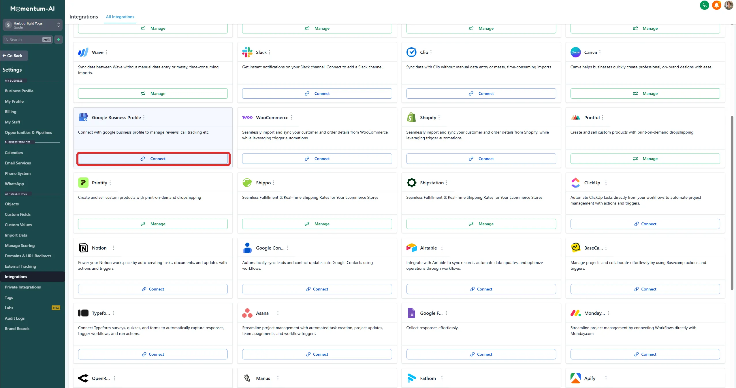Click the Google Business Profile logo

click(83, 117)
